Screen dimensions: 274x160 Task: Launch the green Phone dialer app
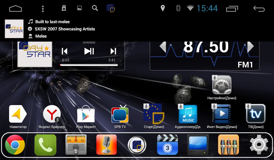(x=45, y=145)
